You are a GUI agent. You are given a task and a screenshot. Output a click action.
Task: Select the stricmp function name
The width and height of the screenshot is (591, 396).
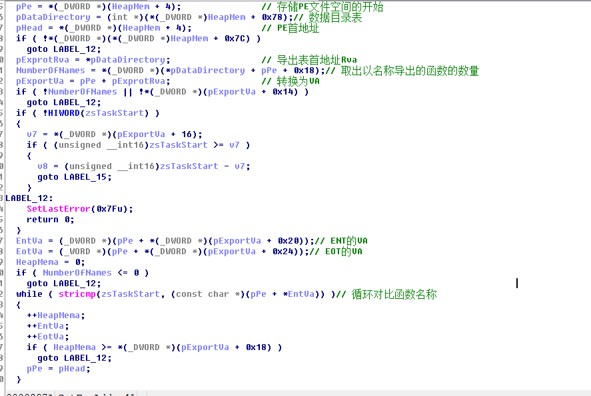(77, 294)
